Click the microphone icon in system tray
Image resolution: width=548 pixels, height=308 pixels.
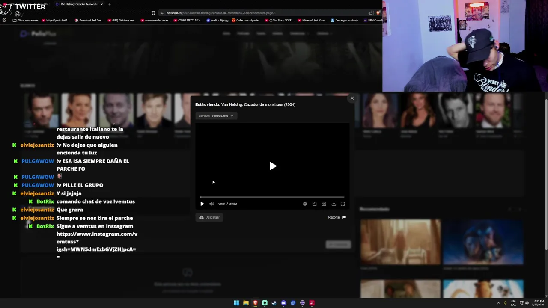click(x=506, y=303)
